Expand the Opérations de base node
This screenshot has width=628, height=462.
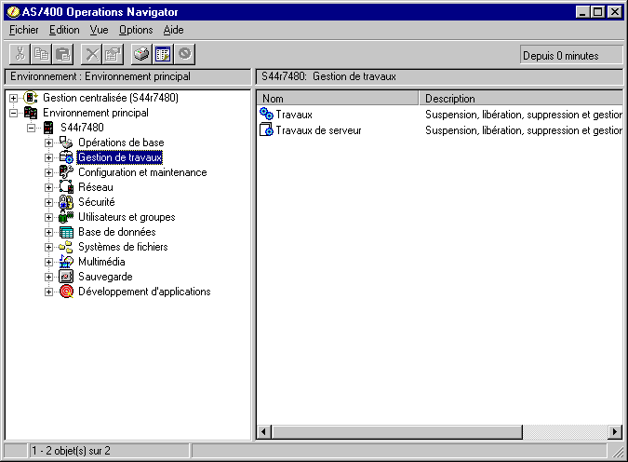click(48, 143)
